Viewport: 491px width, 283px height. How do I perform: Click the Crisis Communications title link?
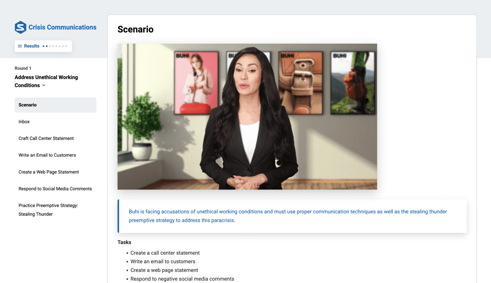point(62,27)
